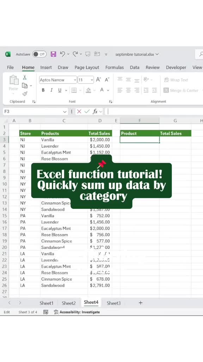The height and width of the screenshot is (362, 203).
Task: Click the Increase Indent icon
Action: coord(155,90)
